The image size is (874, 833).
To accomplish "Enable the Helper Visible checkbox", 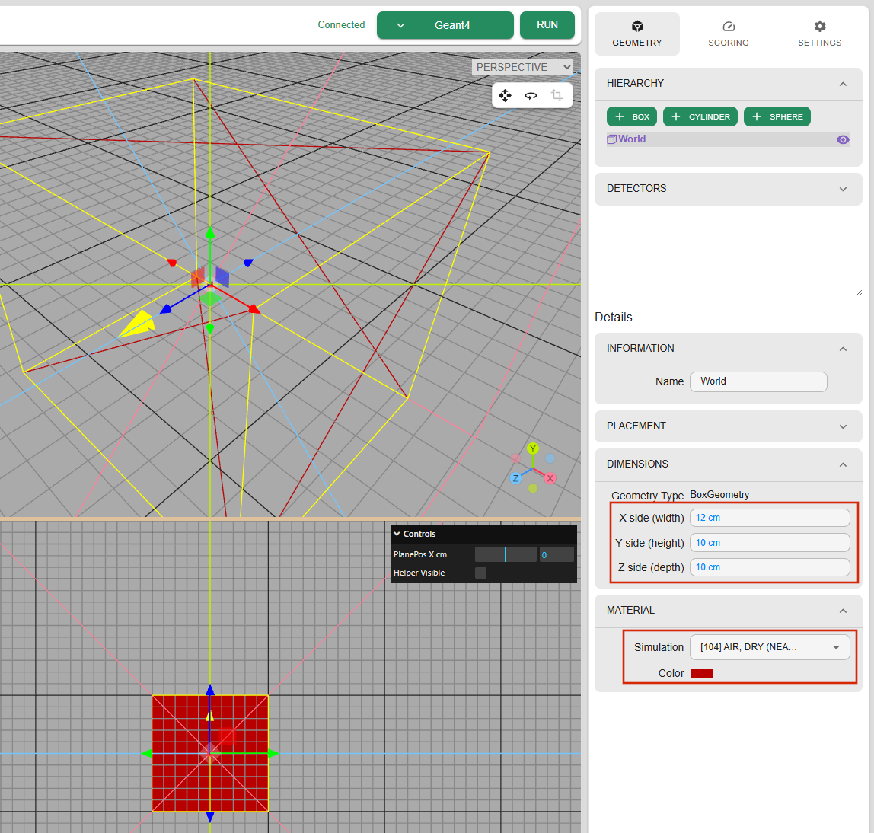I will coord(480,573).
